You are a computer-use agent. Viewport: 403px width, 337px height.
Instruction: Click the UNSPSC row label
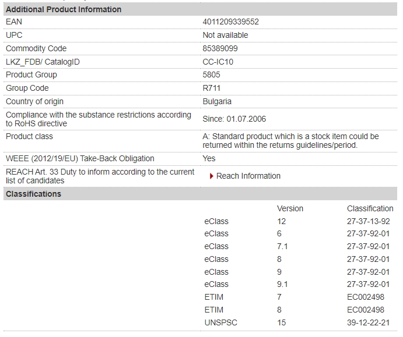[x=221, y=322]
